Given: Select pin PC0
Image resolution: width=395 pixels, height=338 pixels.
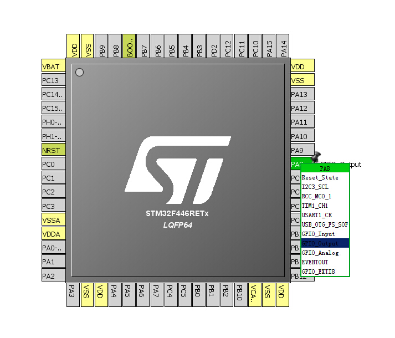Looking at the screenshot, I should pos(53,165).
